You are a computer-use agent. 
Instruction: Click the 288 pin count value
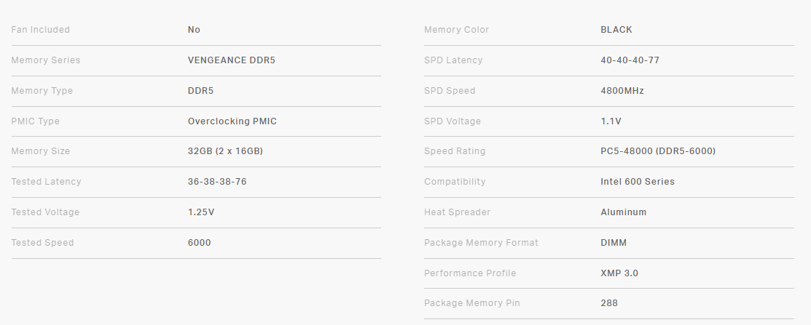[x=609, y=303]
